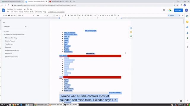Apply right alignment

point(88,15)
